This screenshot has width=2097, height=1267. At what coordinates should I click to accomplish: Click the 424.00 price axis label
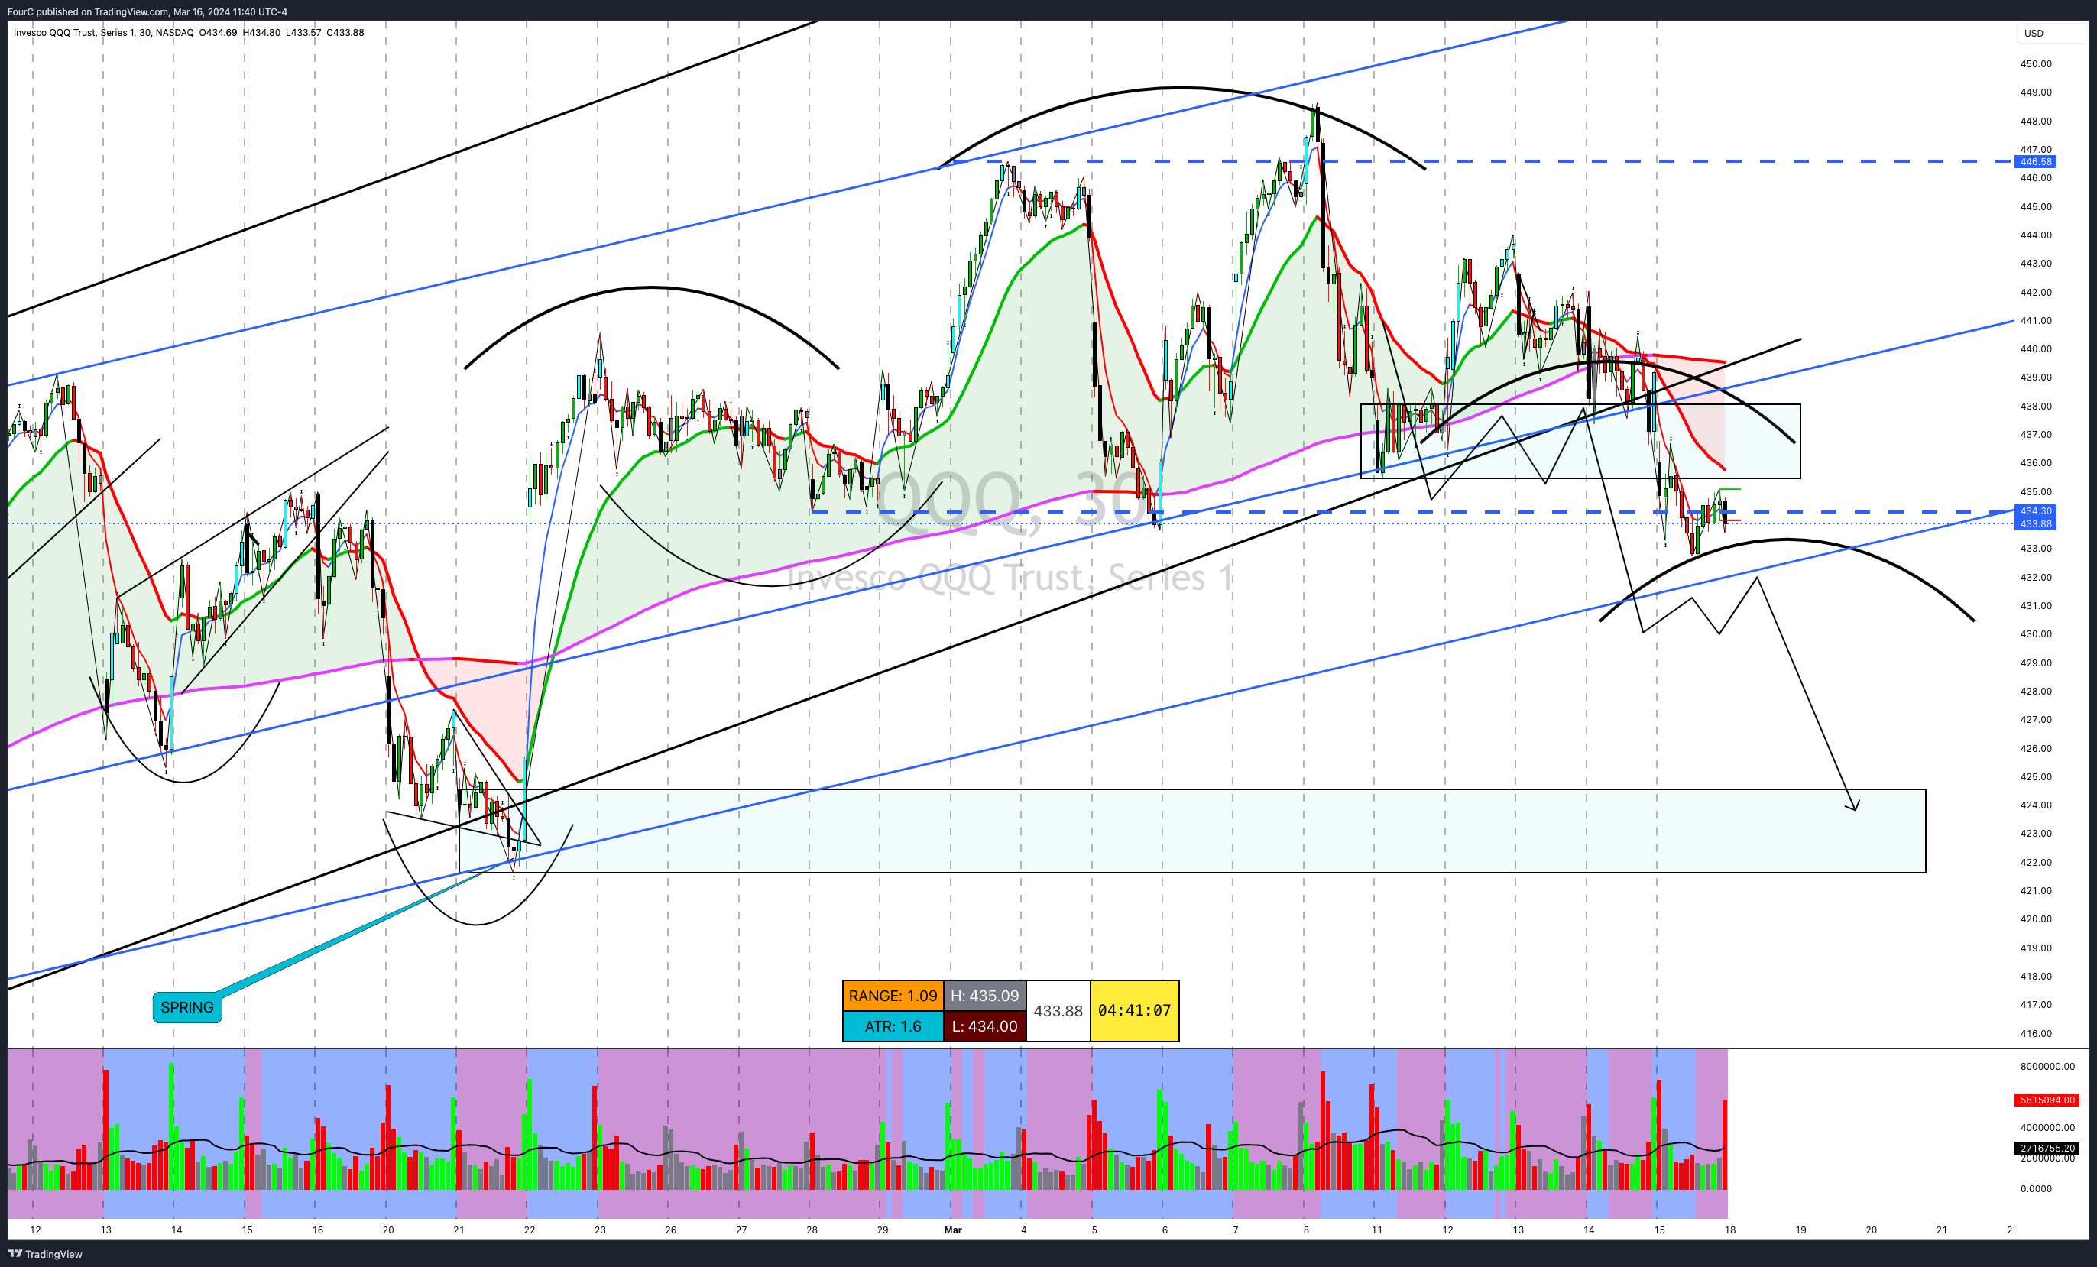point(2036,805)
